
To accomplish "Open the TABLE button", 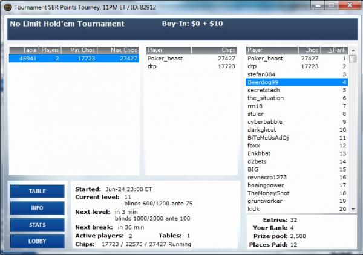I will tap(37, 192).
